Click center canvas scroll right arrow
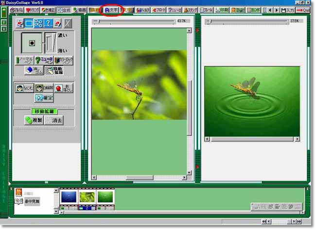 (184, 178)
